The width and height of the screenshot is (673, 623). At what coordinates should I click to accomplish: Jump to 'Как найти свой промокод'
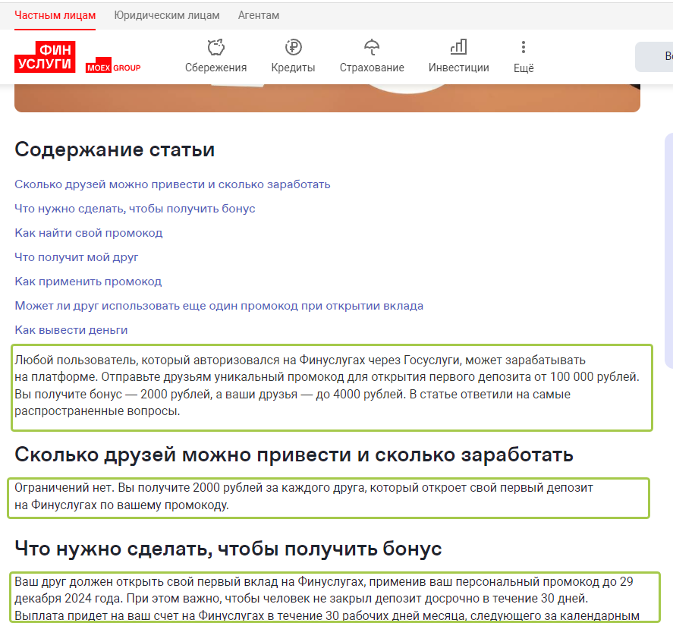(89, 233)
